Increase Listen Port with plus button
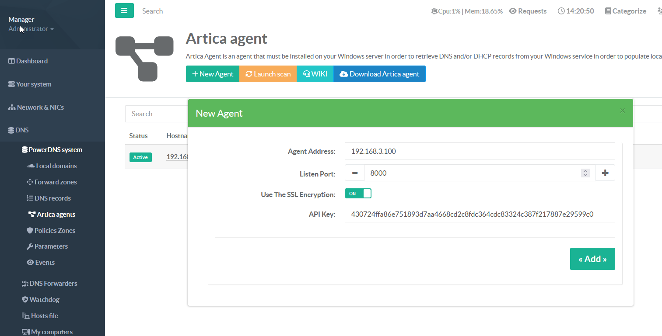 (605, 173)
